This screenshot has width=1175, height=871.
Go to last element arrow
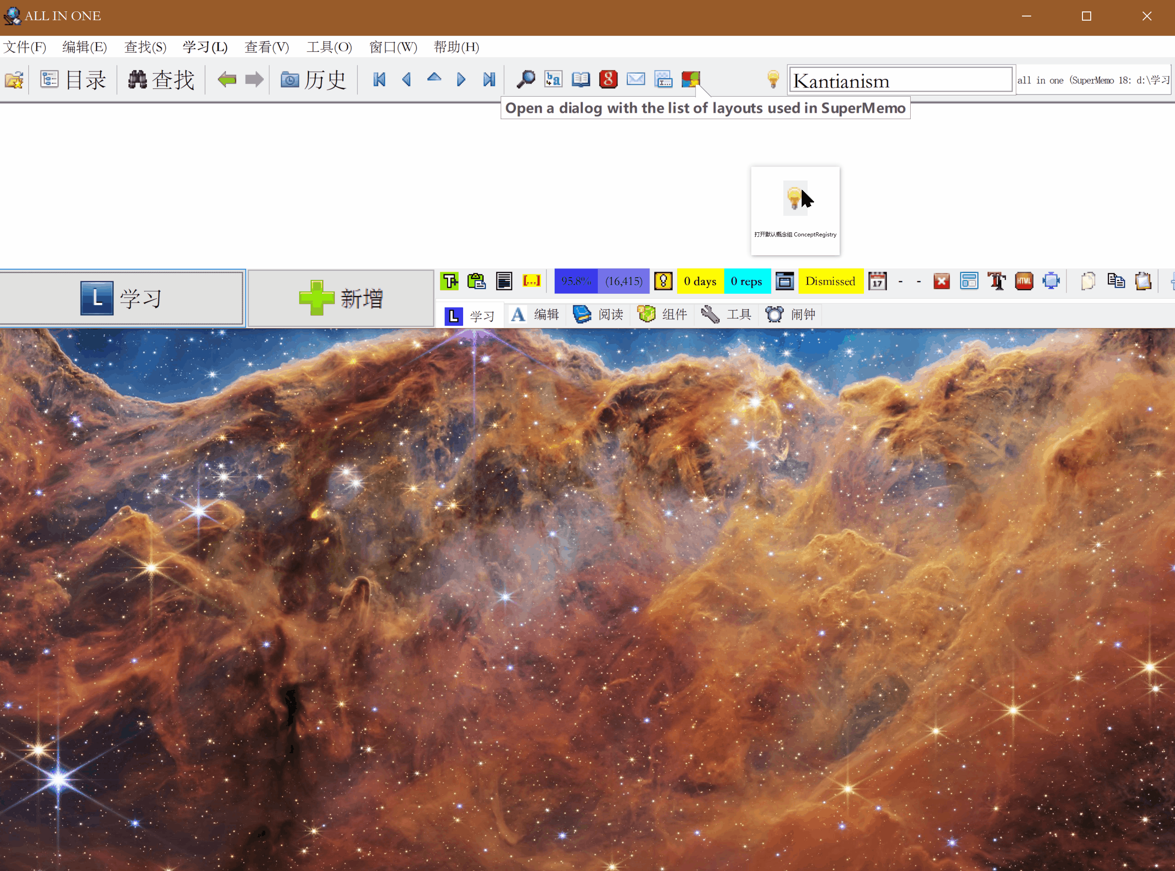489,80
